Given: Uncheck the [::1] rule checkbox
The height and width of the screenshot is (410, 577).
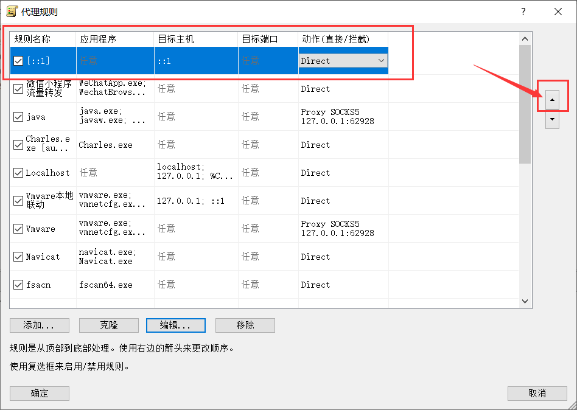Looking at the screenshot, I should (18, 61).
